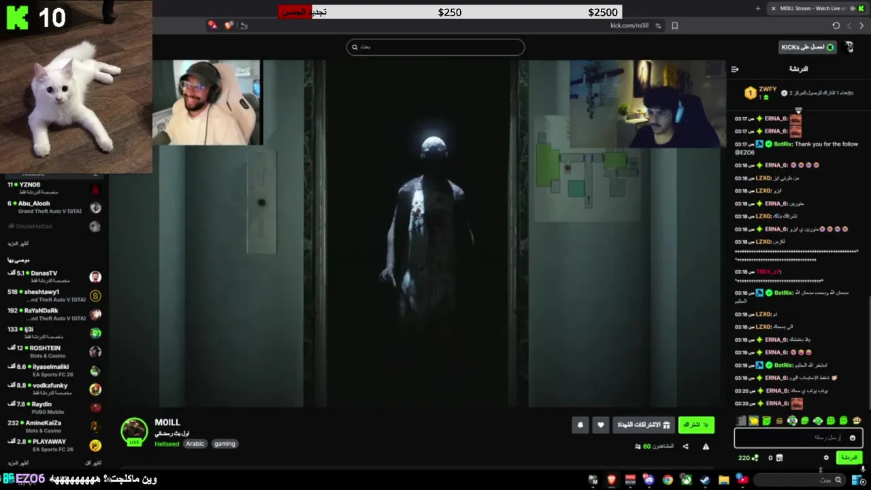
Task: Open Discord from the taskbar
Action: [648, 480]
